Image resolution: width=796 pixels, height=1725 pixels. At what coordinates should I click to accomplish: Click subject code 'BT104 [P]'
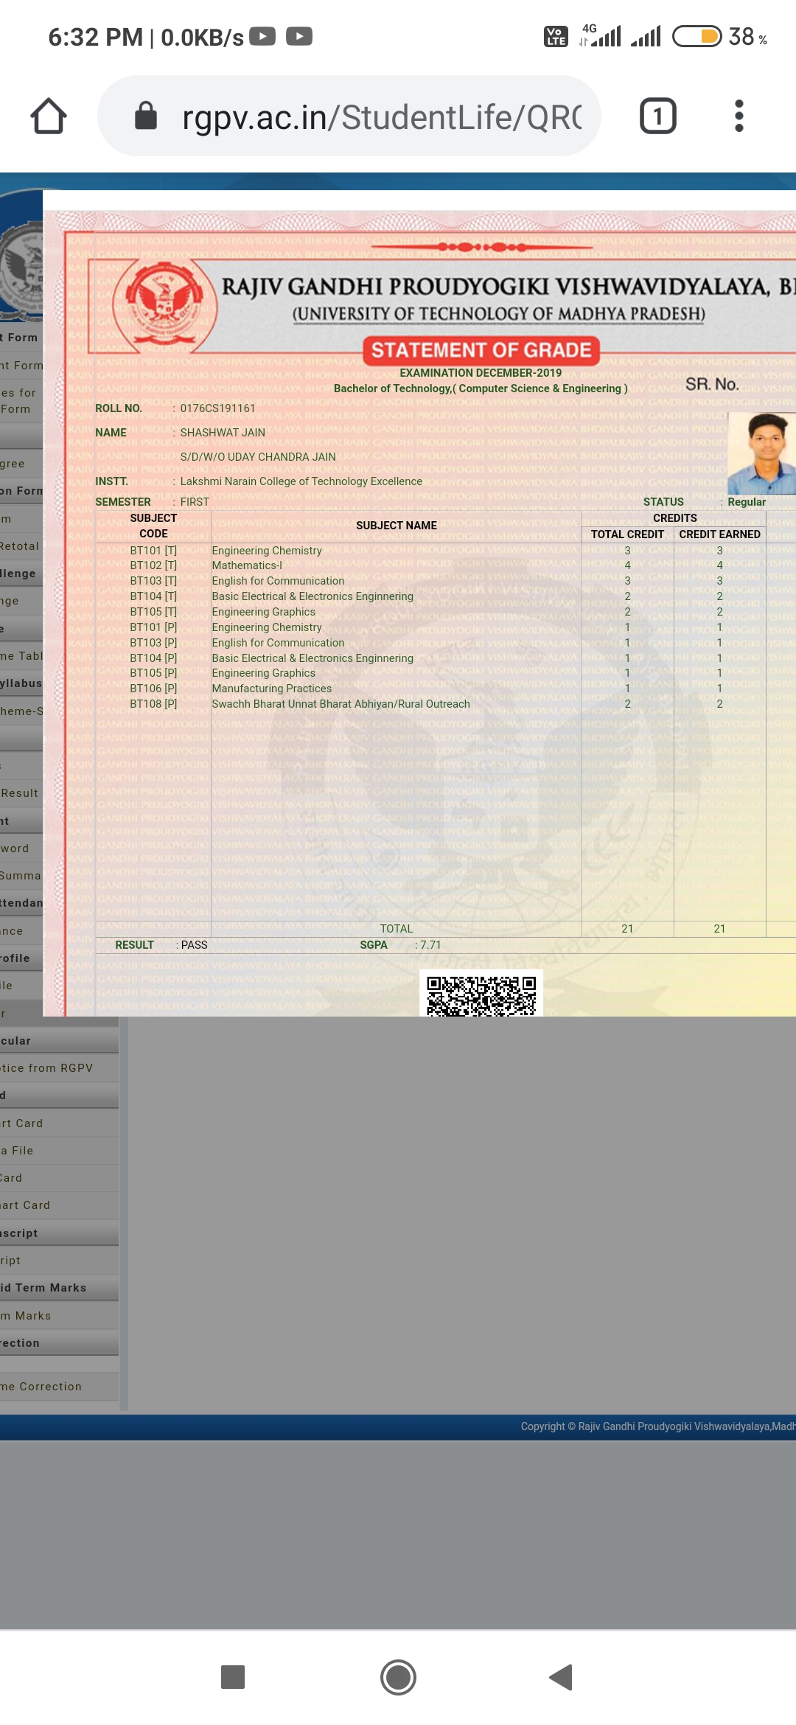pyautogui.click(x=153, y=658)
